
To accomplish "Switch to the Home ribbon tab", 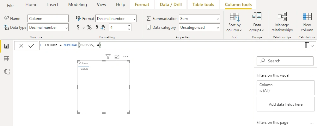I will [x=31, y=4].
